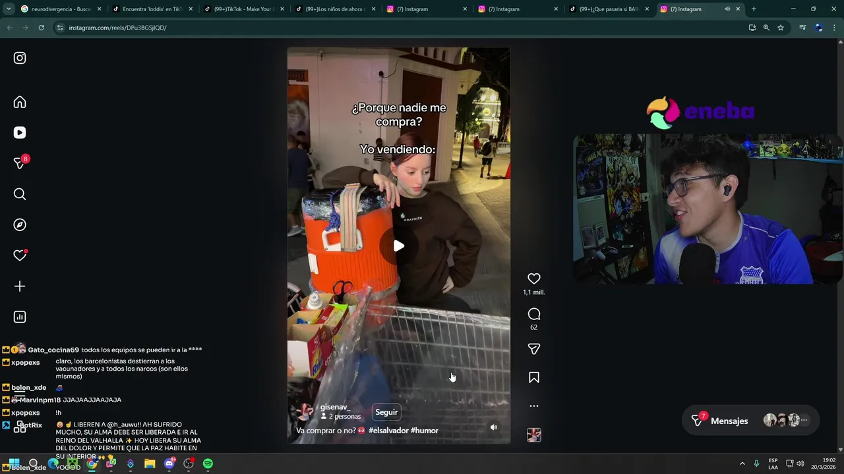Open the zoom magnifier in address bar
This screenshot has height=474, width=844.
pyautogui.click(x=766, y=28)
